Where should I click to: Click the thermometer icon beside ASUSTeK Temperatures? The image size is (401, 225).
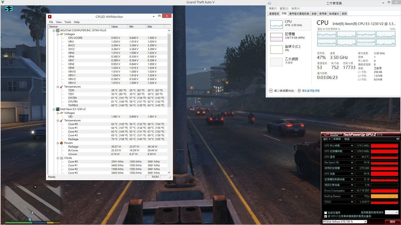point(61,87)
